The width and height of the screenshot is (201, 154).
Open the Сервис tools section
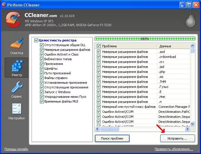17,90
